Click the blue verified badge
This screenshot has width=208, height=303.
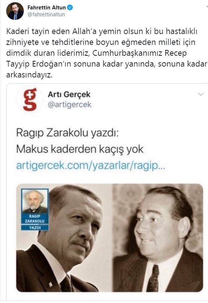[70, 8]
